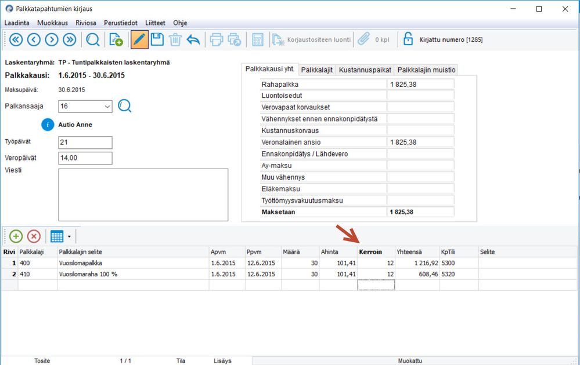Image resolution: width=580 pixels, height=365 pixels.
Task: Click the Veronalainen ansio value field
Action: 420,142
